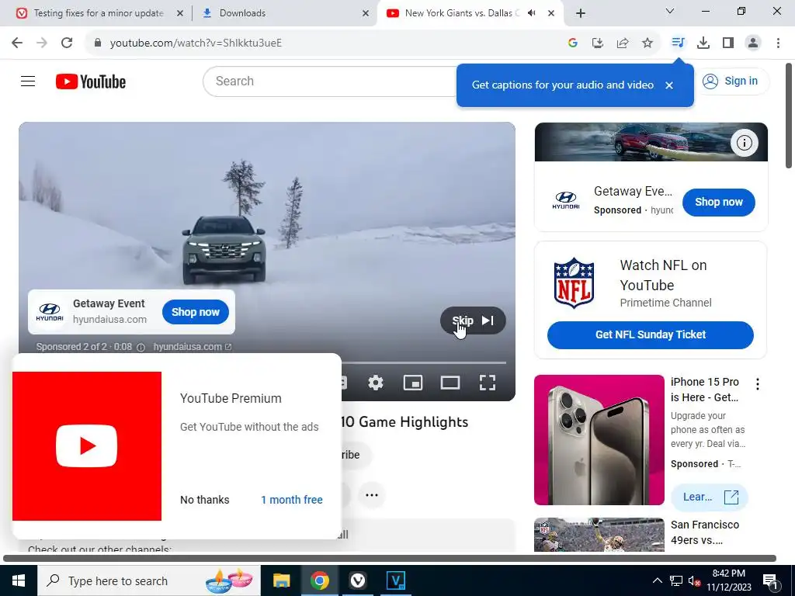Switch to the Downloads tab

[x=284, y=13]
